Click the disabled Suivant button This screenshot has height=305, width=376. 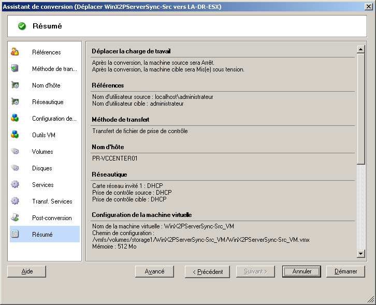[255, 271]
